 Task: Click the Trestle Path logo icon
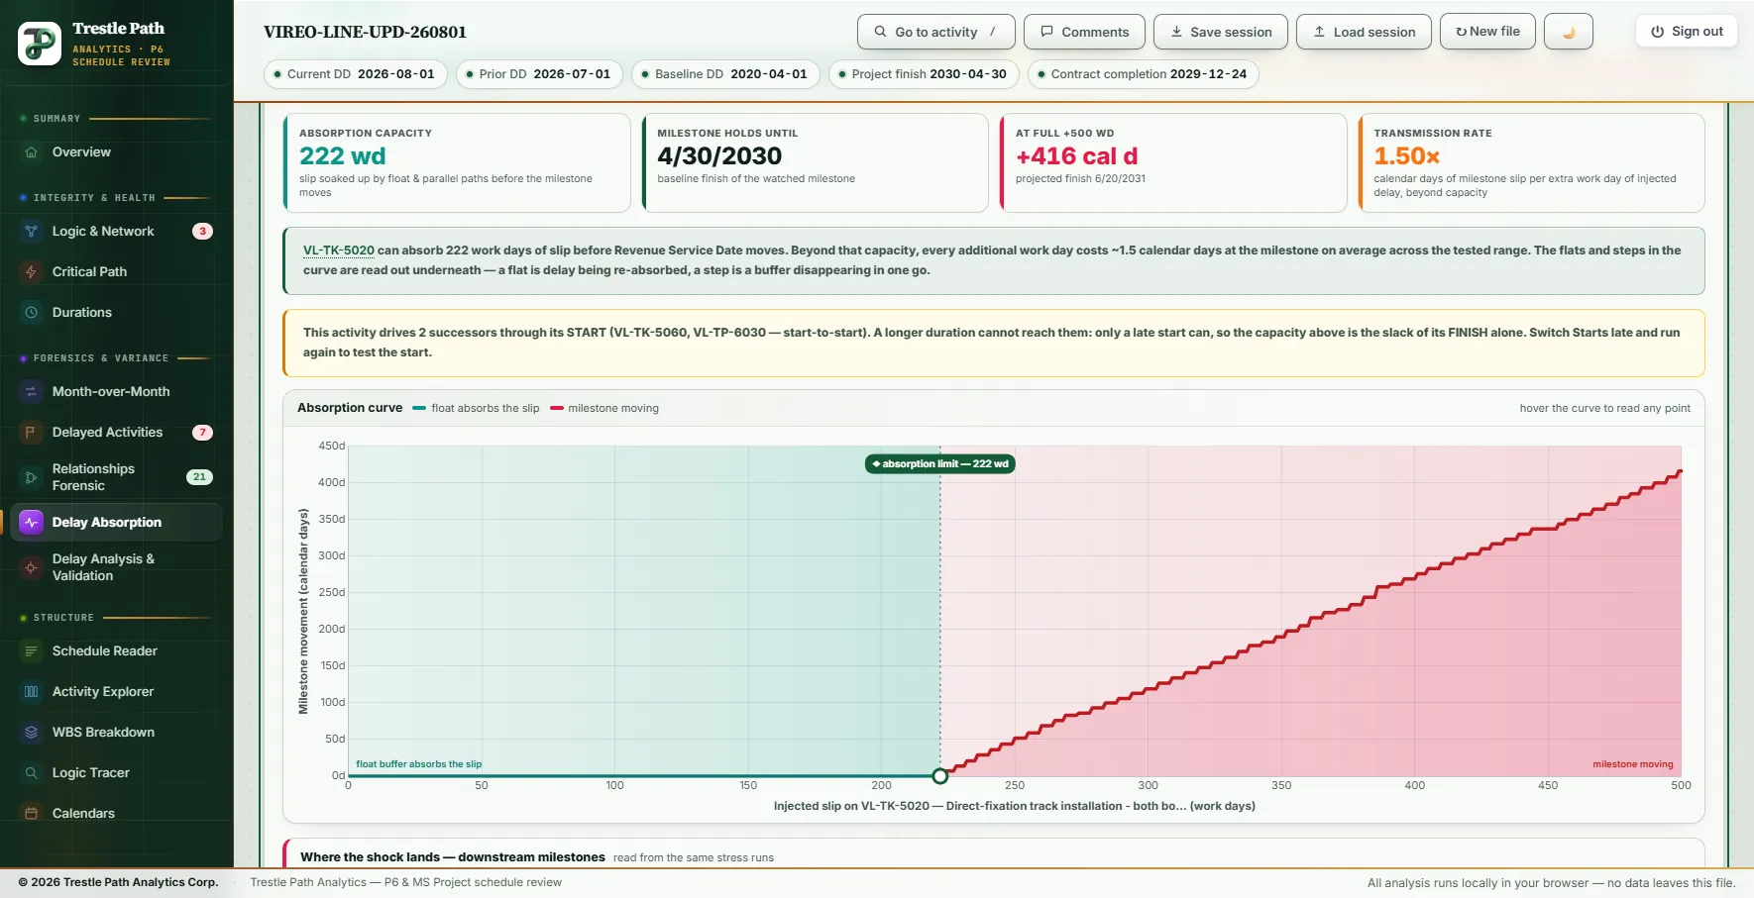pos(40,44)
